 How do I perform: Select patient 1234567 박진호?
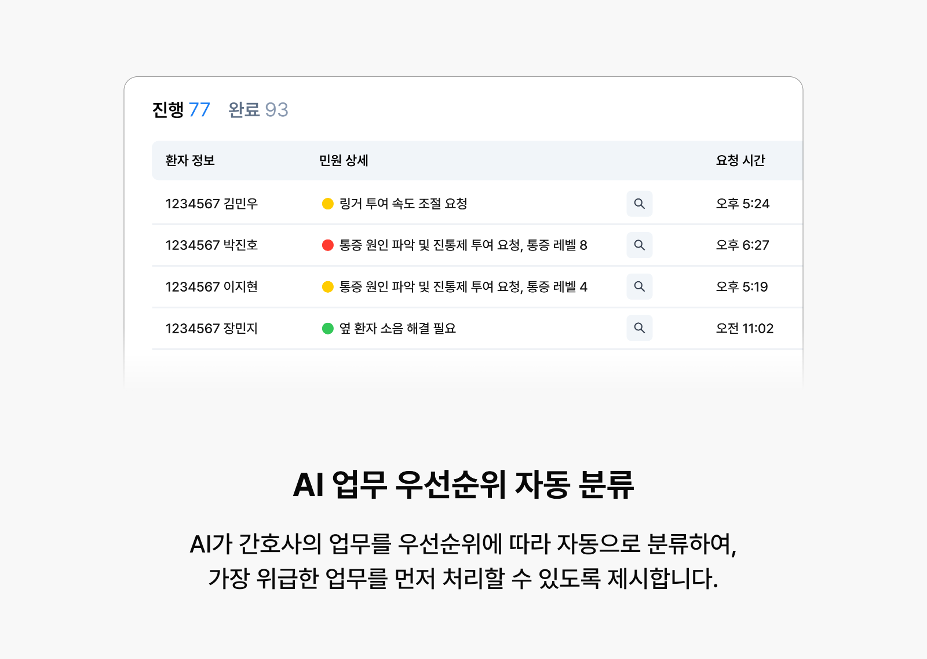(x=211, y=245)
